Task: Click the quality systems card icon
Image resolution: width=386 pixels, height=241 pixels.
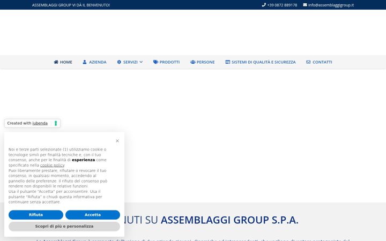Action: click(228, 62)
